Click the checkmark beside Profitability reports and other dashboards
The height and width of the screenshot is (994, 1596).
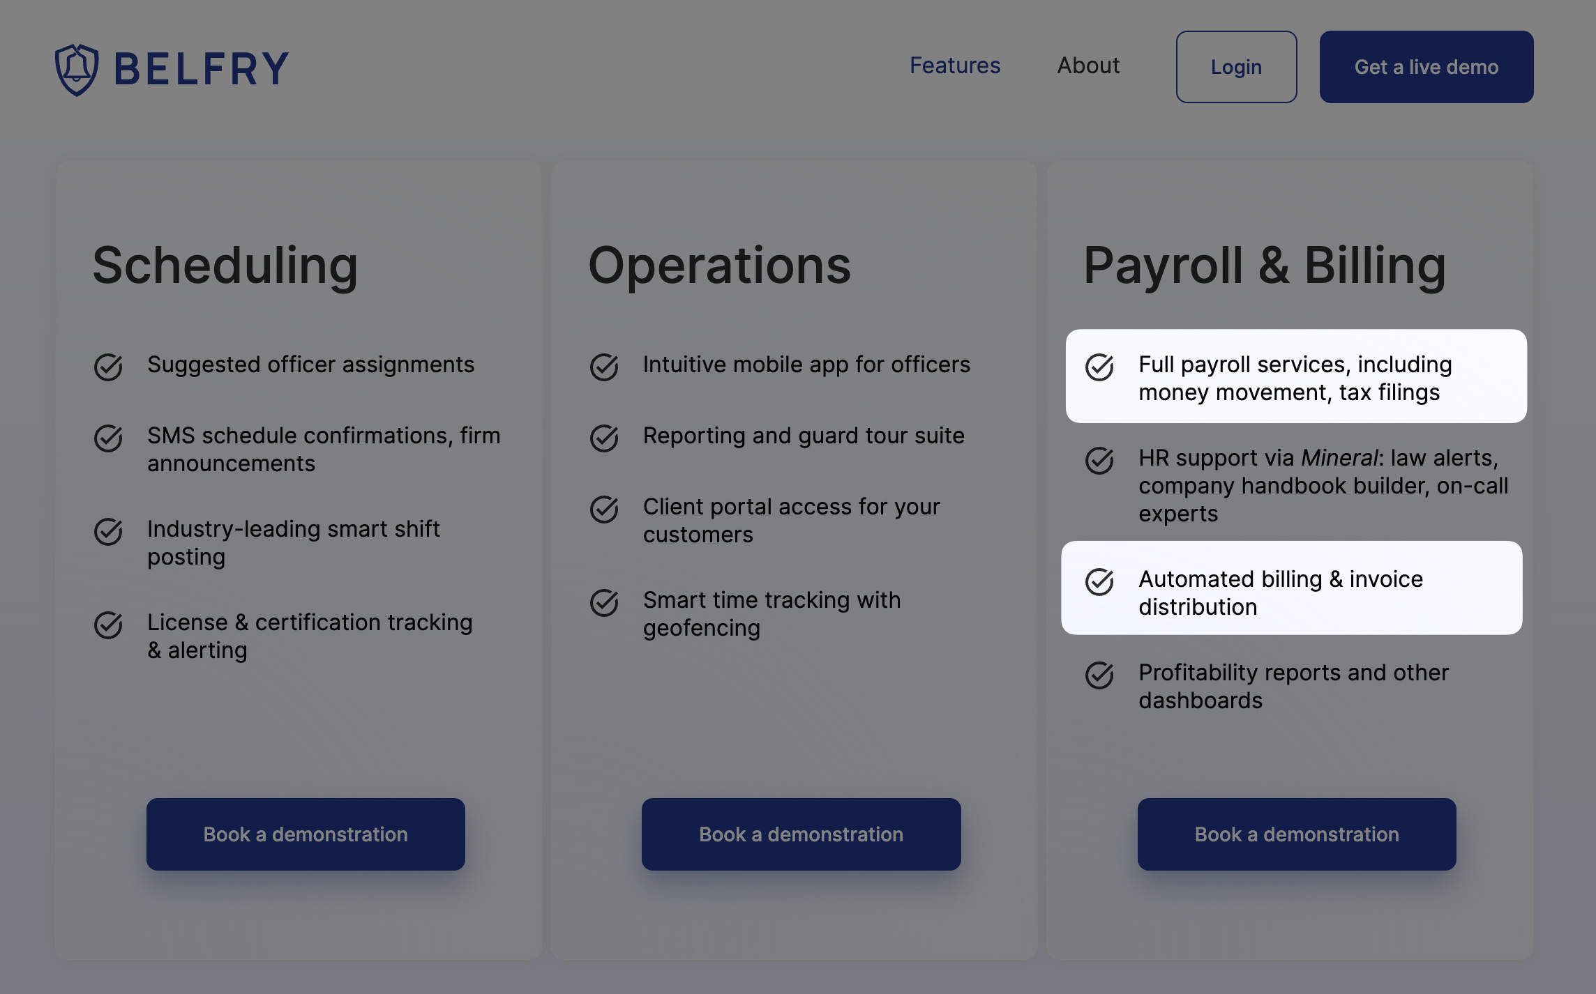pyautogui.click(x=1100, y=675)
